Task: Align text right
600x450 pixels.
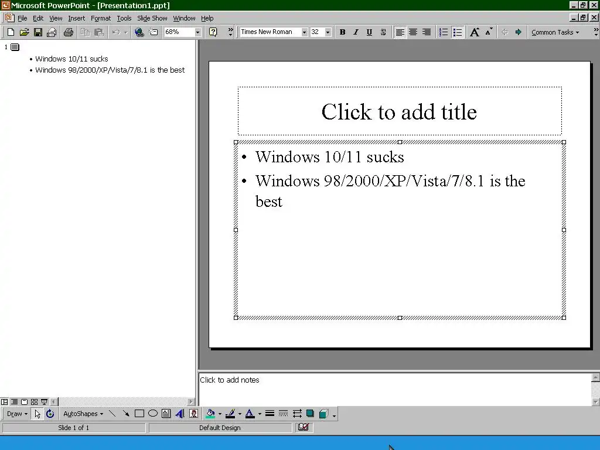Action: click(x=427, y=32)
